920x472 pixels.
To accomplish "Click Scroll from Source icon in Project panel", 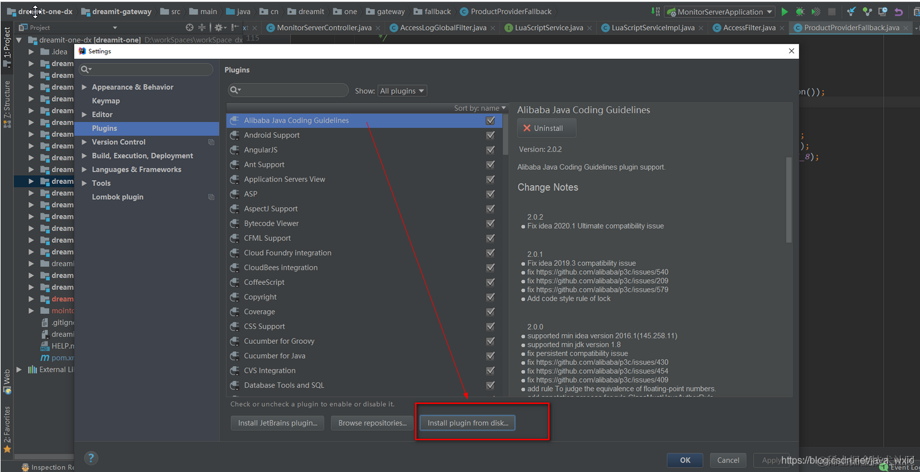I will click(x=190, y=28).
